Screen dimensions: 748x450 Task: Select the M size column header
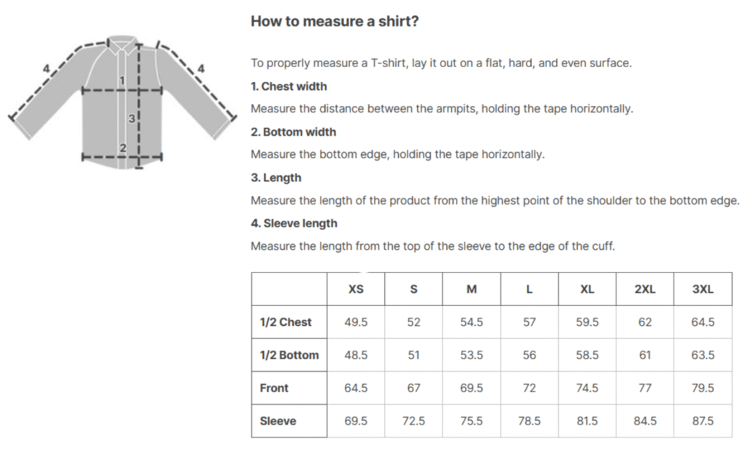tap(471, 289)
